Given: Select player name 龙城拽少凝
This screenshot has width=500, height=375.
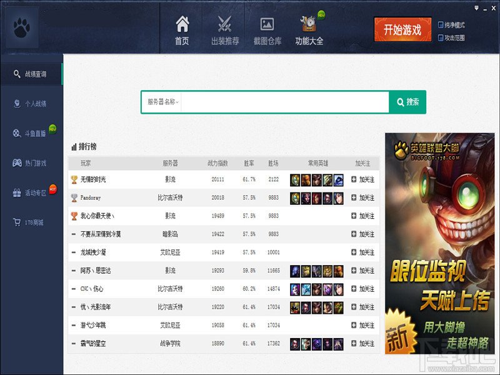Looking at the screenshot, I should pyautogui.click(x=93, y=252).
